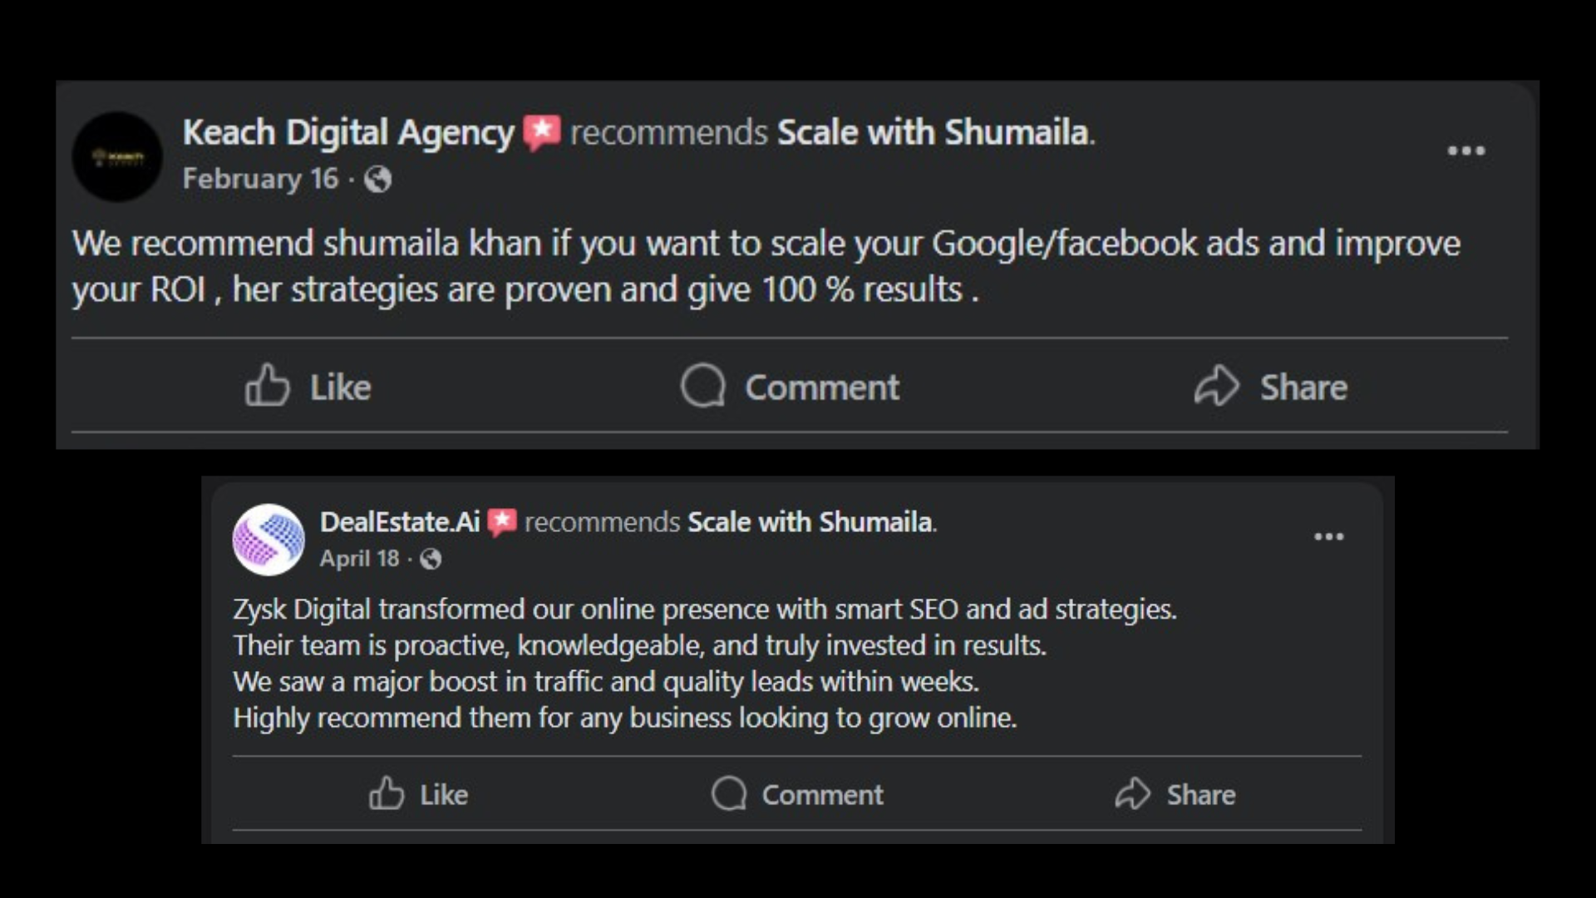The height and width of the screenshot is (898, 1596).
Task: Click the public globe icon beside February 16
Action: pos(377,179)
